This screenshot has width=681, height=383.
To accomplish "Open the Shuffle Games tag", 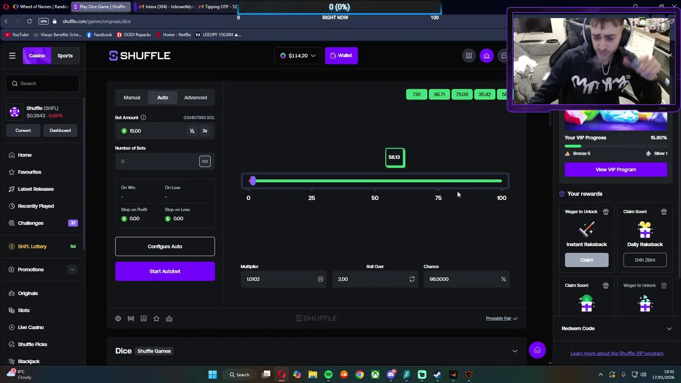I will [x=154, y=351].
